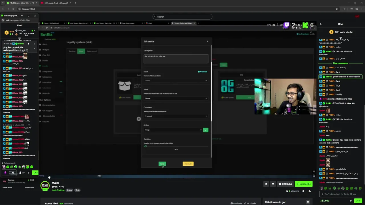Click the 7 Viewers count
The width and height of the screenshot is (365, 205).
click(293, 191)
